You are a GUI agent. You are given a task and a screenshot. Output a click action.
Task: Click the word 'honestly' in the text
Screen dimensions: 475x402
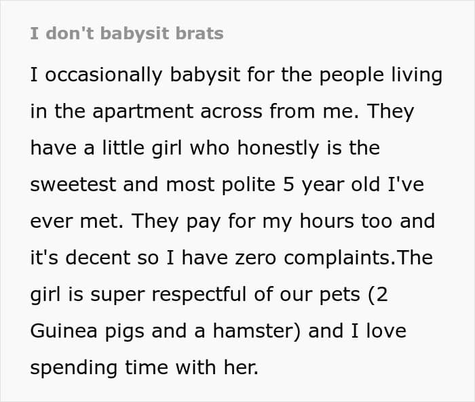(x=278, y=148)
